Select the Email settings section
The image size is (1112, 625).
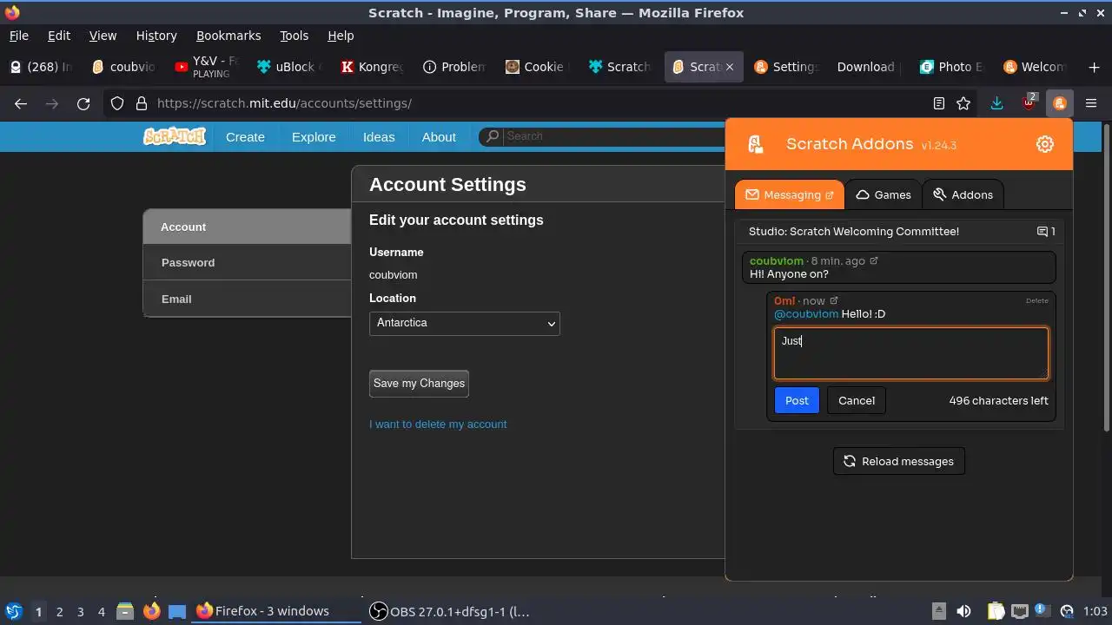pyautogui.click(x=248, y=299)
